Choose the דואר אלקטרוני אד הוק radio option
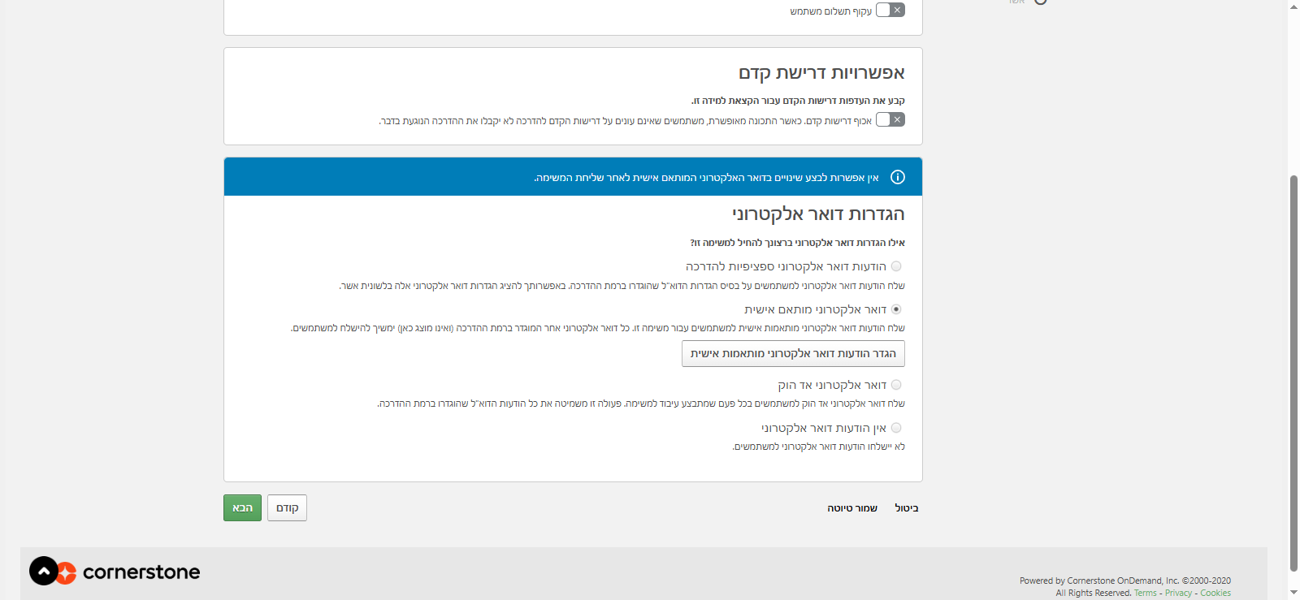Screen dimensions: 1300x600 [x=896, y=385]
